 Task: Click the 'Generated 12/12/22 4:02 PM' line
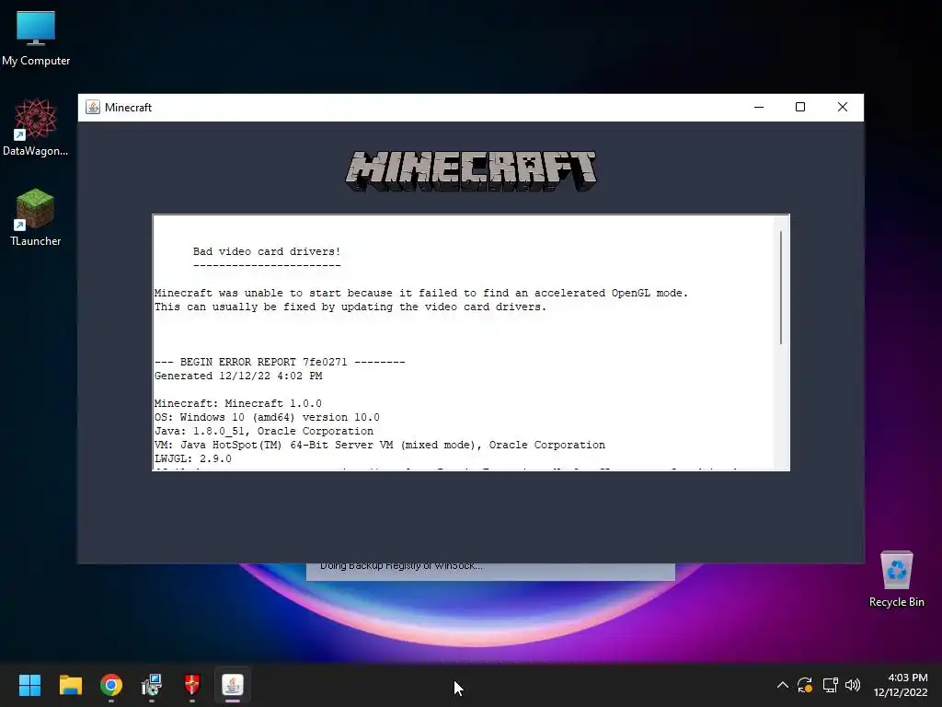tap(238, 376)
